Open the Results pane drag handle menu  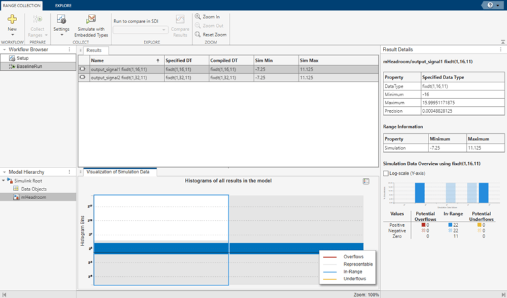[x=81, y=50]
